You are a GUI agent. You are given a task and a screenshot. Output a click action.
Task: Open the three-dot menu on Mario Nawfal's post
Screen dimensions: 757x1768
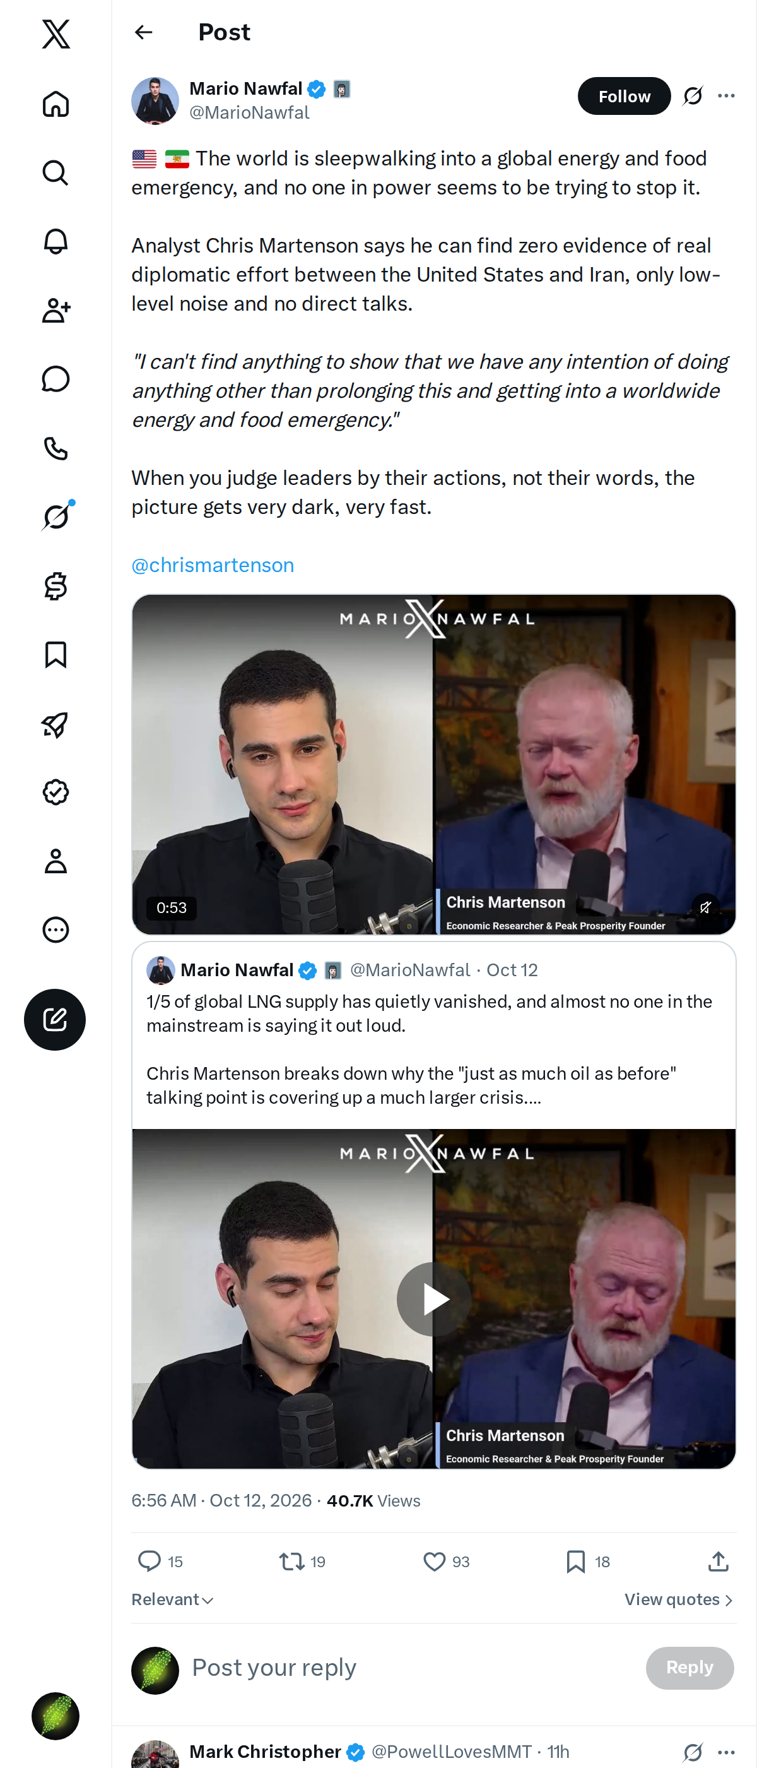[726, 96]
